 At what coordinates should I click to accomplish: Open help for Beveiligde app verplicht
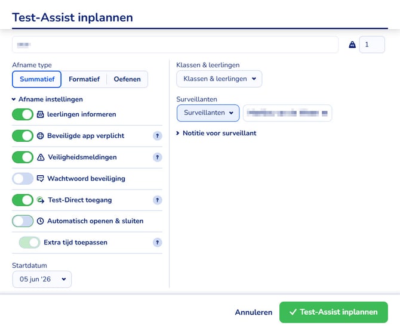tap(158, 136)
